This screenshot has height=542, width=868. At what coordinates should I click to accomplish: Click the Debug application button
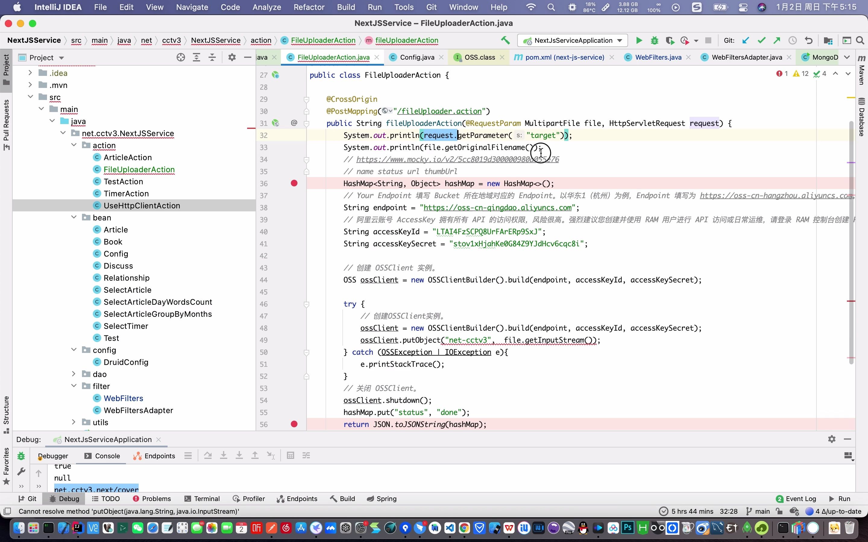pyautogui.click(x=654, y=40)
